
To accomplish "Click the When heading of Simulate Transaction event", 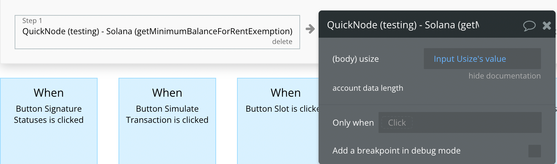I will click(x=167, y=93).
